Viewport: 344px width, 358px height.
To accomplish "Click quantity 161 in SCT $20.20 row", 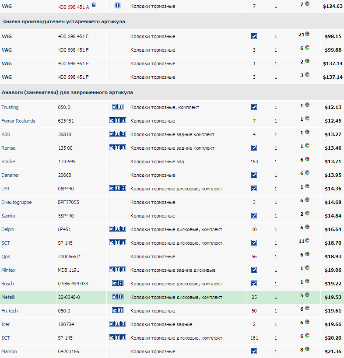I will point(254,338).
